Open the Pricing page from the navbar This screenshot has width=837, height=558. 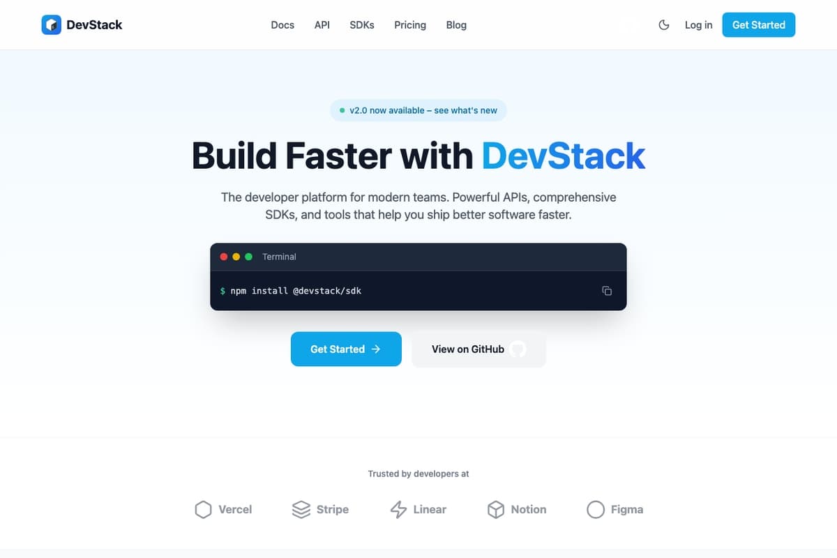pyautogui.click(x=409, y=24)
